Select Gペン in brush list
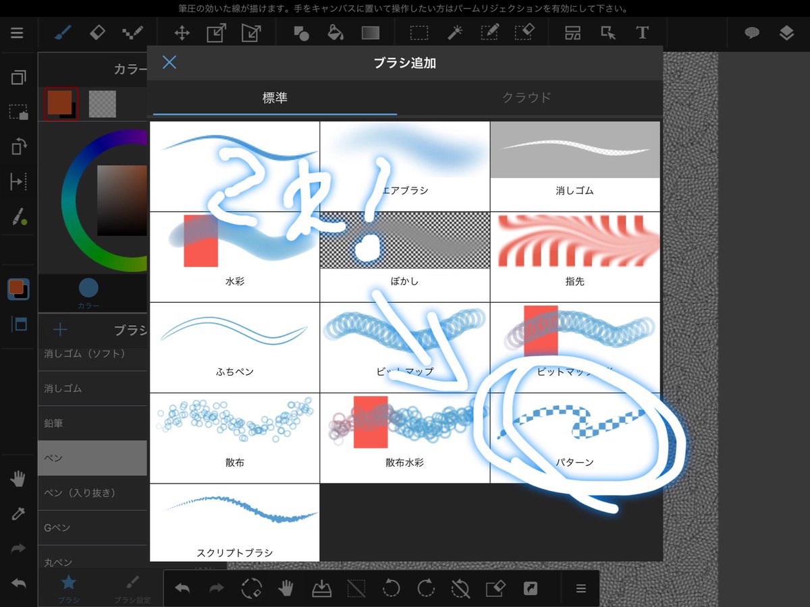Viewport: 810px width, 607px height. [92, 527]
